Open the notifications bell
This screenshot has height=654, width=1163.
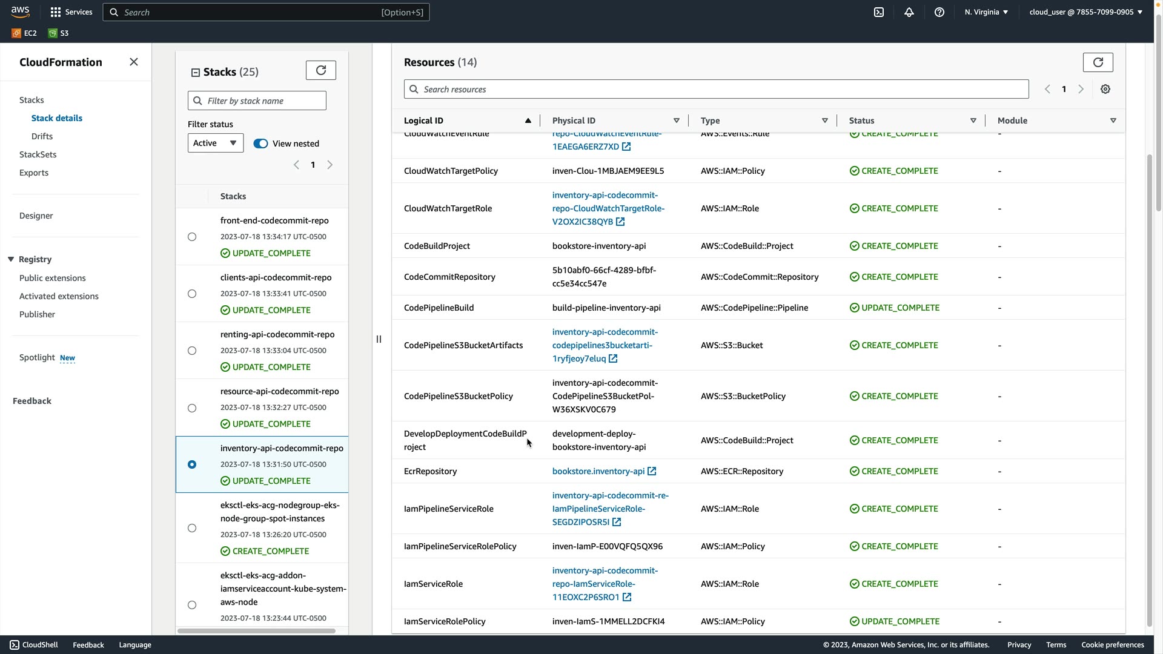pyautogui.click(x=909, y=12)
